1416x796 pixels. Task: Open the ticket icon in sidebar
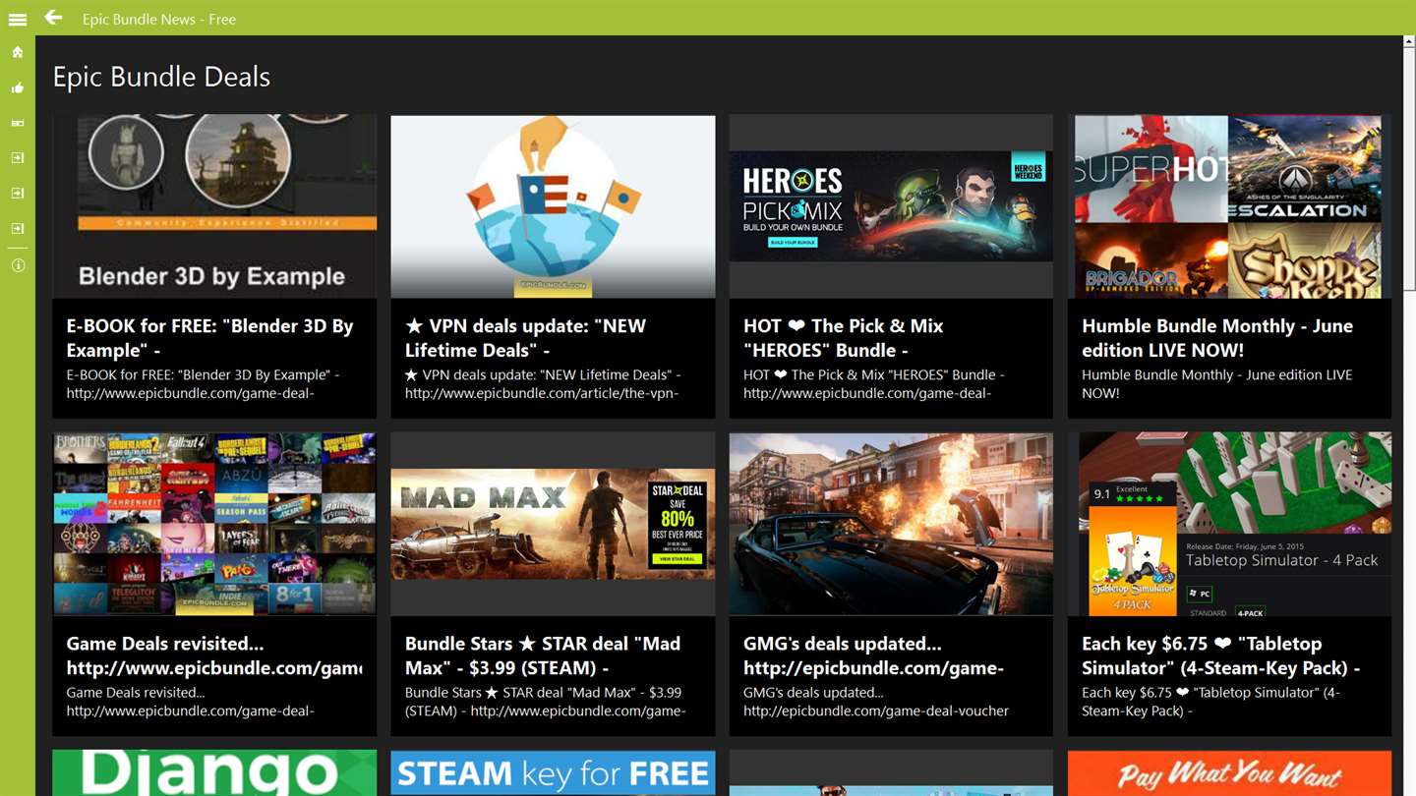(x=18, y=123)
